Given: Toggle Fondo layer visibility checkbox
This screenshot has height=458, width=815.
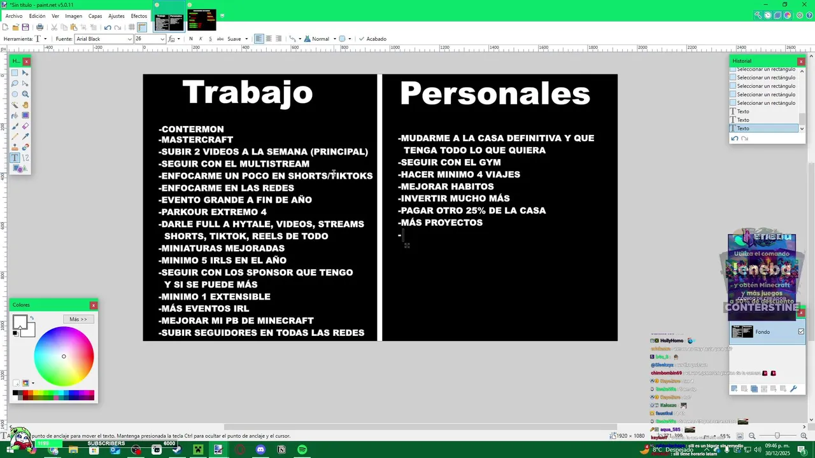Looking at the screenshot, I should pyautogui.click(x=801, y=331).
